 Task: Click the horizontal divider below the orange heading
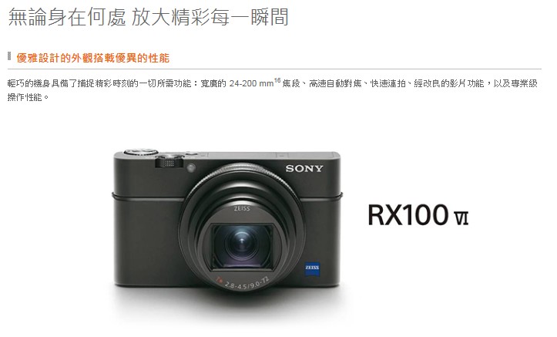click(274, 69)
